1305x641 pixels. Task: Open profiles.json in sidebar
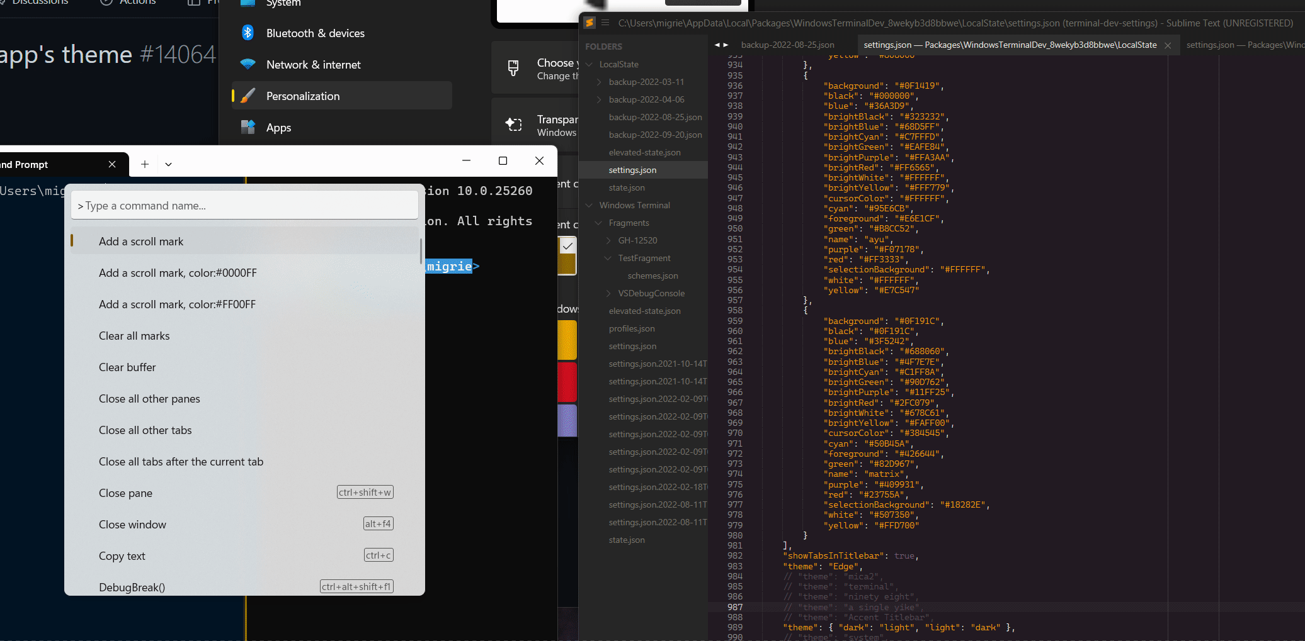[x=632, y=328]
